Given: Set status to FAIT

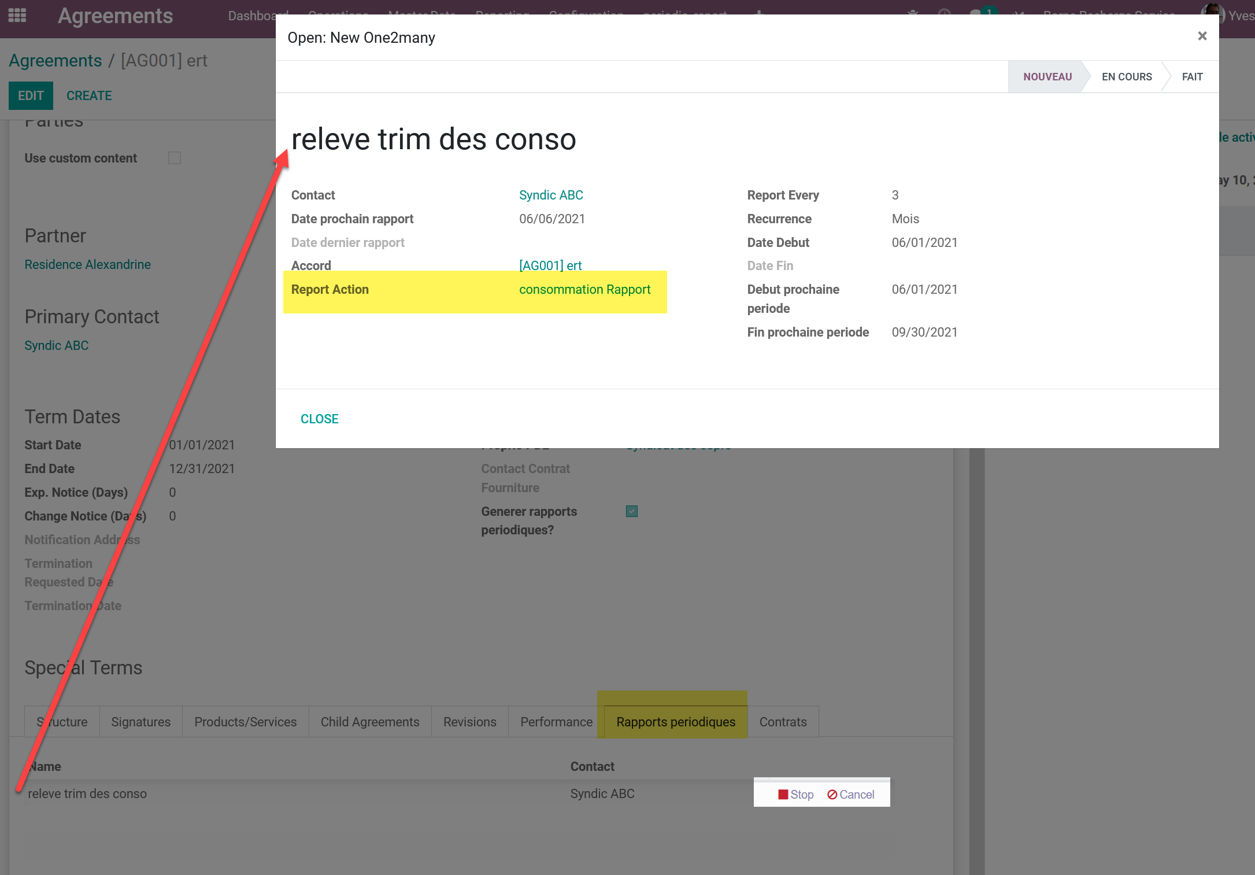Looking at the screenshot, I should click(x=1192, y=77).
